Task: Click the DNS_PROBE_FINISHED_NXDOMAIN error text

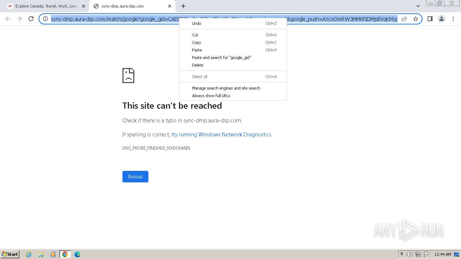Action: 156,148
